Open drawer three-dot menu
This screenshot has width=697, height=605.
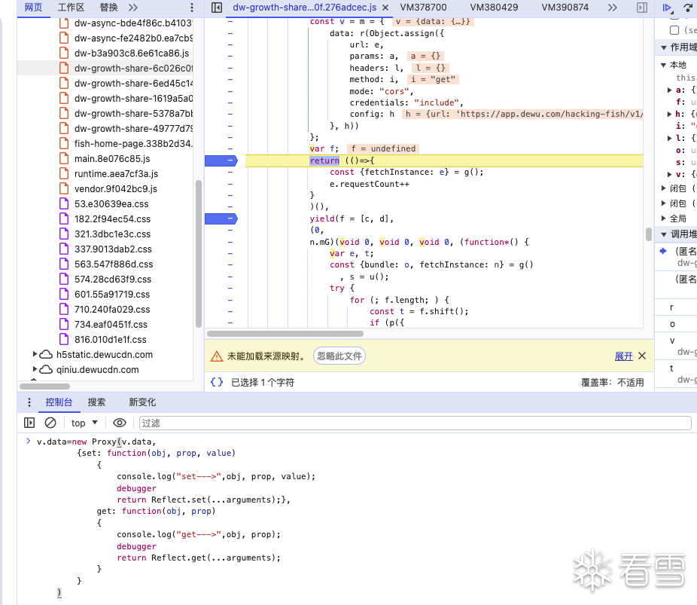(29, 402)
